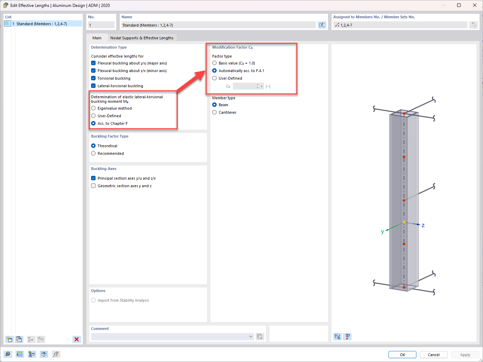483x362 pixels.
Task: Select User-Defined for buckling moment Me
Action: [x=93, y=116]
